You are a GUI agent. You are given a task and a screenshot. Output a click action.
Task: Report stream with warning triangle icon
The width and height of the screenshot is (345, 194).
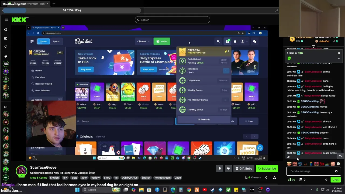point(274,178)
